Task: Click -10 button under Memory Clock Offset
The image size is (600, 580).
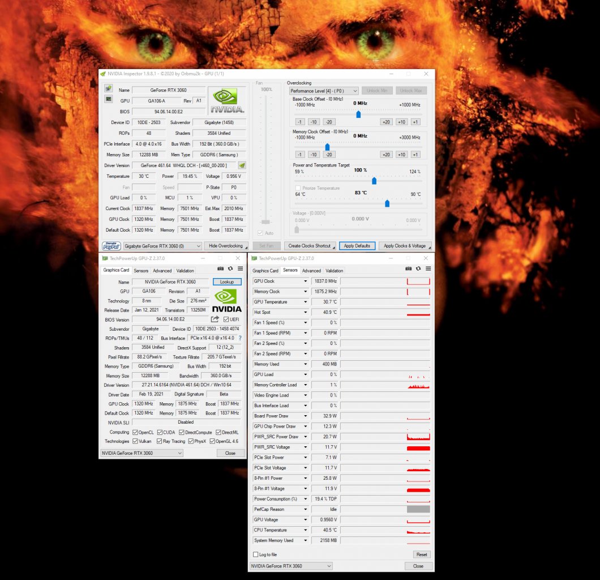Action: click(x=314, y=154)
